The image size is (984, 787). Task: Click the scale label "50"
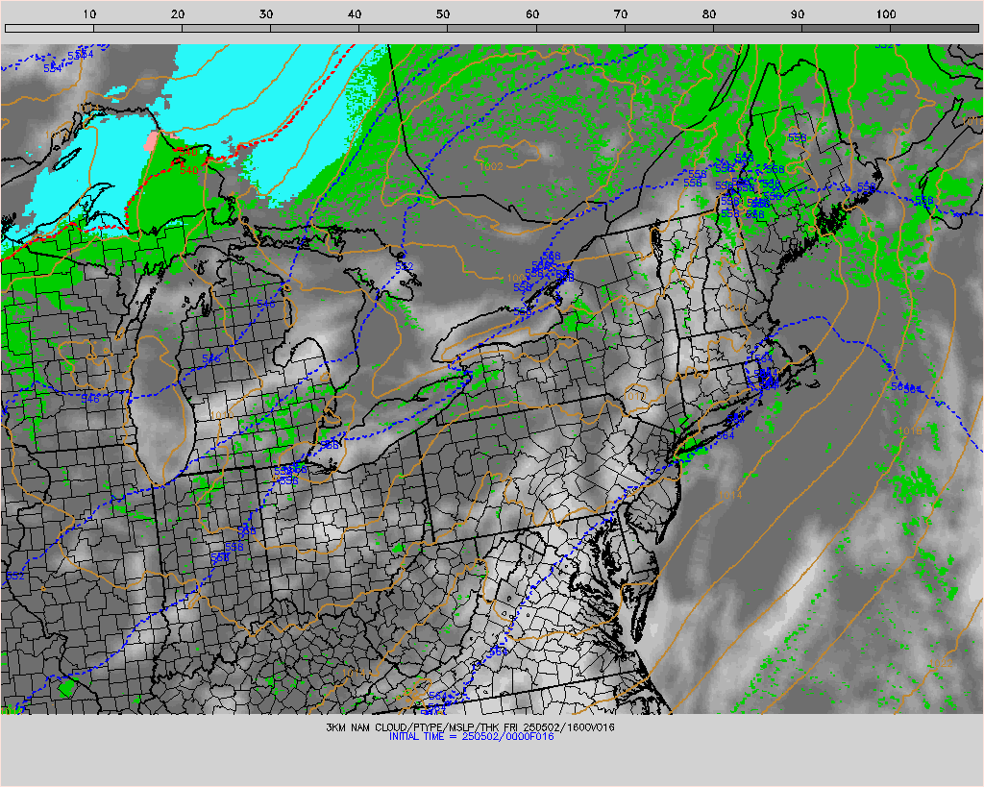443,13
